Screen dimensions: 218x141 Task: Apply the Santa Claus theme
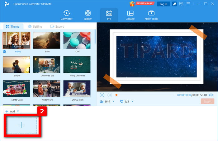point(17,89)
